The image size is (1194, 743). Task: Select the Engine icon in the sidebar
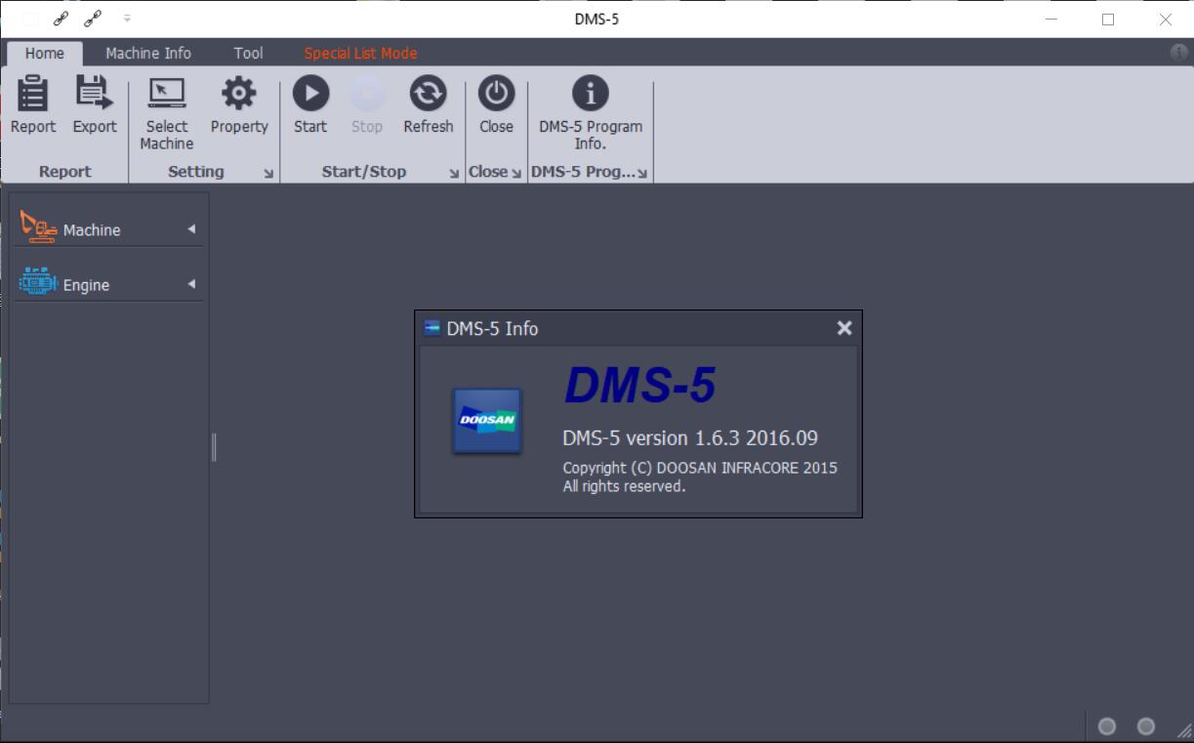pyautogui.click(x=36, y=282)
